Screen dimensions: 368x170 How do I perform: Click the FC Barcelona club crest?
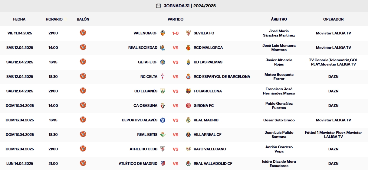click(x=189, y=91)
